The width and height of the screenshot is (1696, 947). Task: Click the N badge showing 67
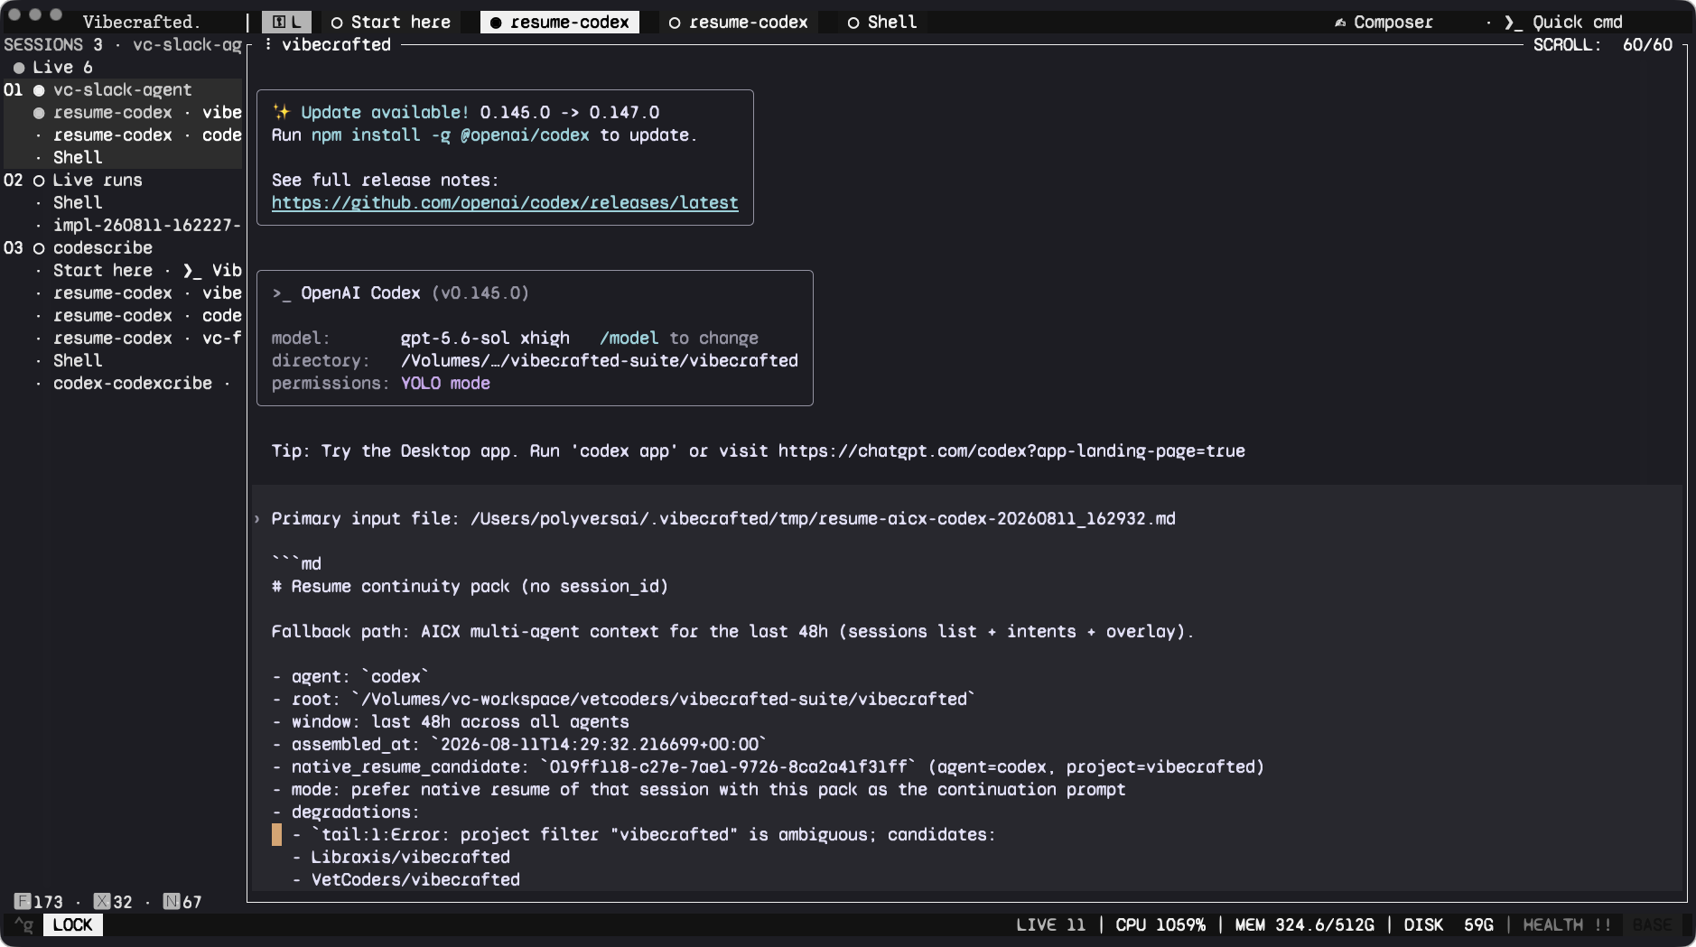[182, 902]
